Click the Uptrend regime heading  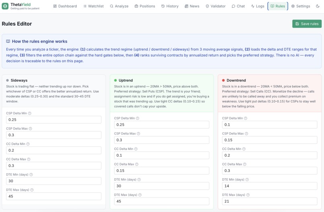126,80
